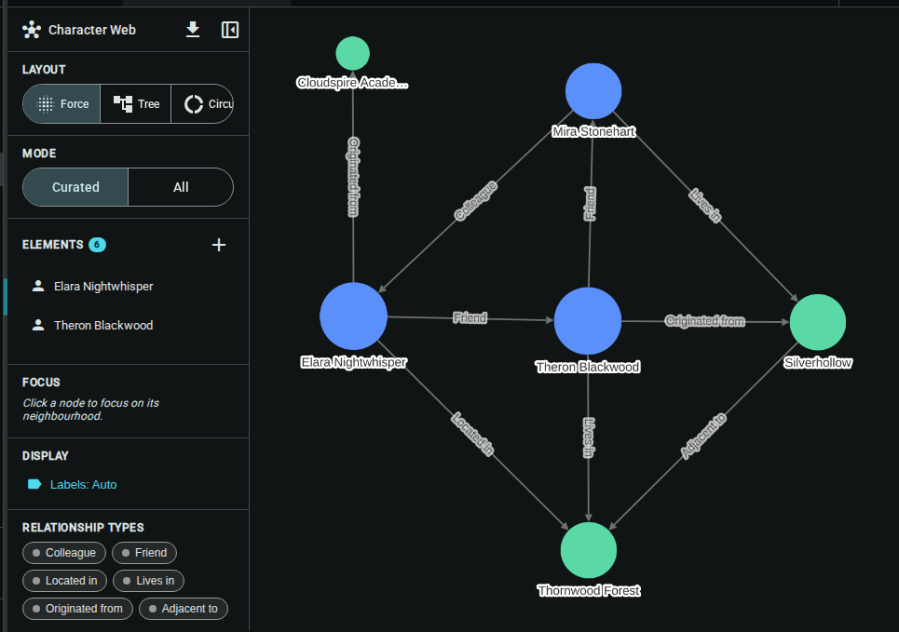This screenshot has height=632, width=899.
Task: Collapse the Character Web side panel
Action: pos(230,30)
